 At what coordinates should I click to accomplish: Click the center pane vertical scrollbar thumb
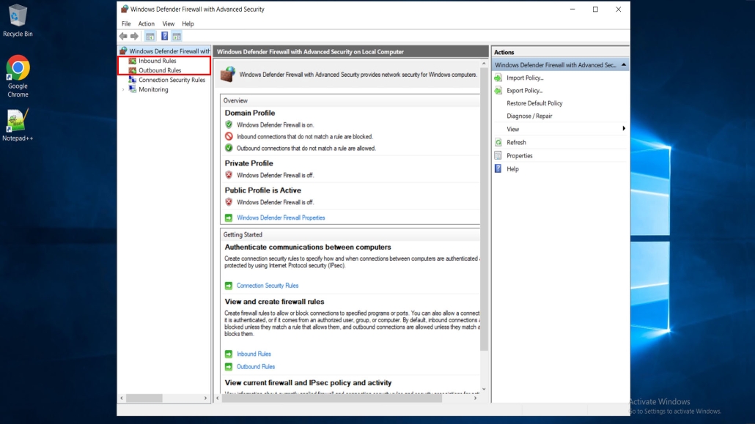pyautogui.click(x=484, y=209)
